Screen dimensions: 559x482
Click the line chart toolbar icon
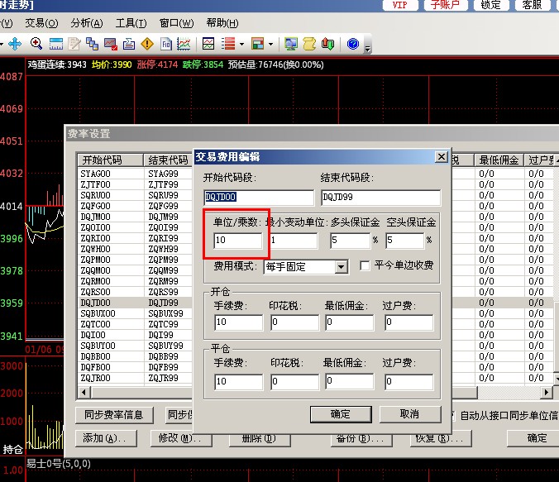tap(184, 43)
